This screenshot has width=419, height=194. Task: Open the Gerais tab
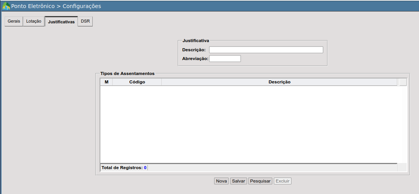pyautogui.click(x=14, y=21)
